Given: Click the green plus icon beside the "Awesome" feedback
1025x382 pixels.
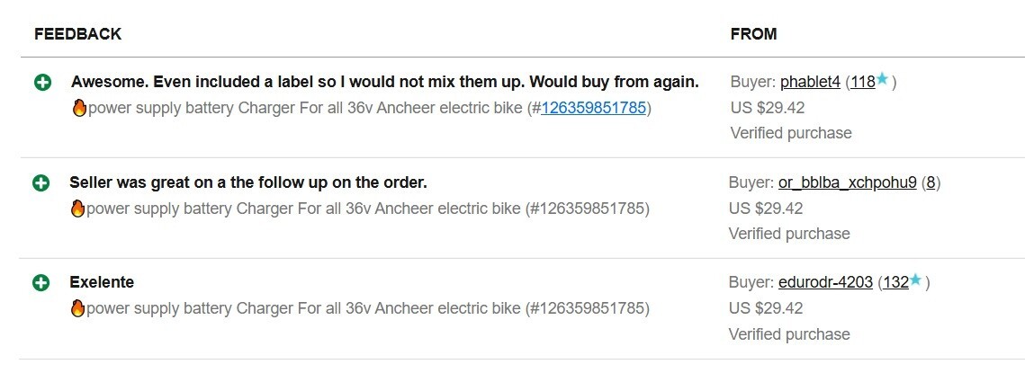Looking at the screenshot, I should pos(42,83).
